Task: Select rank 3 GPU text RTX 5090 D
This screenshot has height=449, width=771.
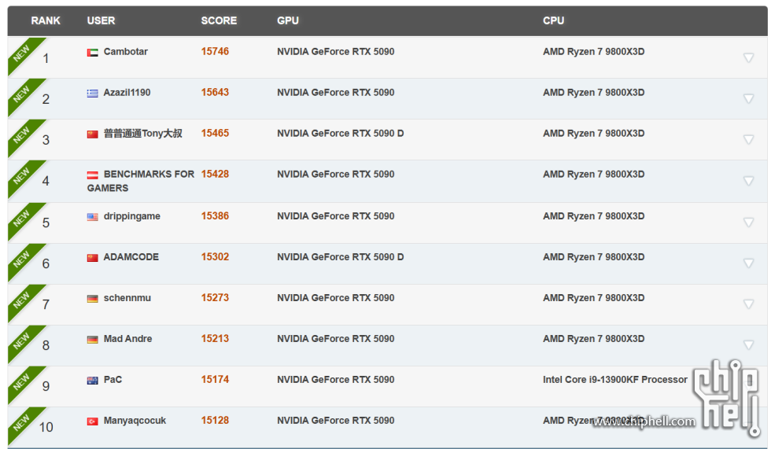Action: tap(340, 133)
